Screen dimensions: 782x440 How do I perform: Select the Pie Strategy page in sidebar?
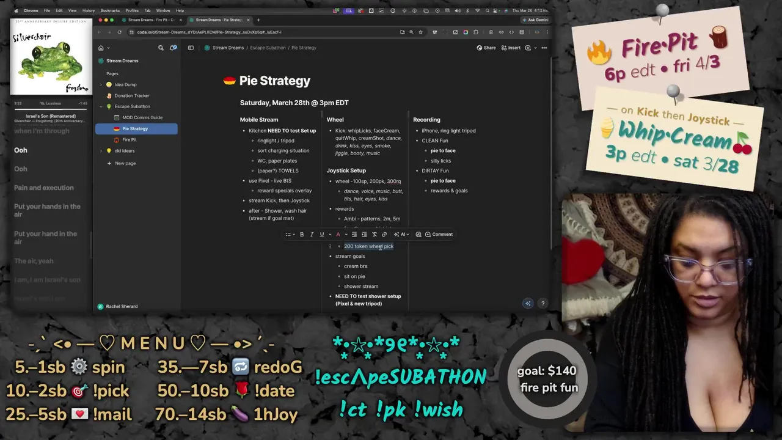136,128
